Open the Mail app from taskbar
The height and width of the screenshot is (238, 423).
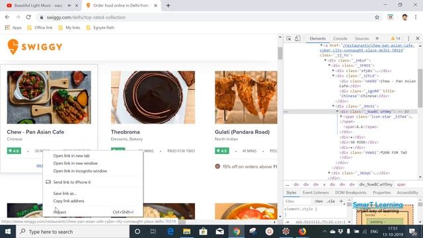point(219,231)
